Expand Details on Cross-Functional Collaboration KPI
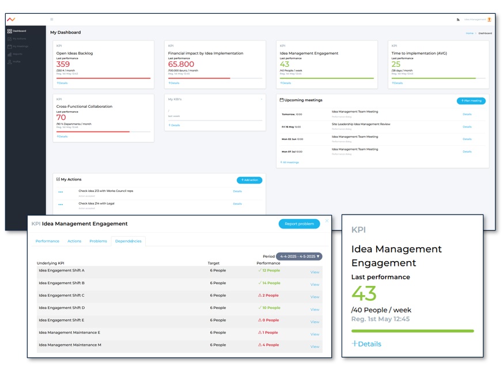 pyautogui.click(x=62, y=137)
